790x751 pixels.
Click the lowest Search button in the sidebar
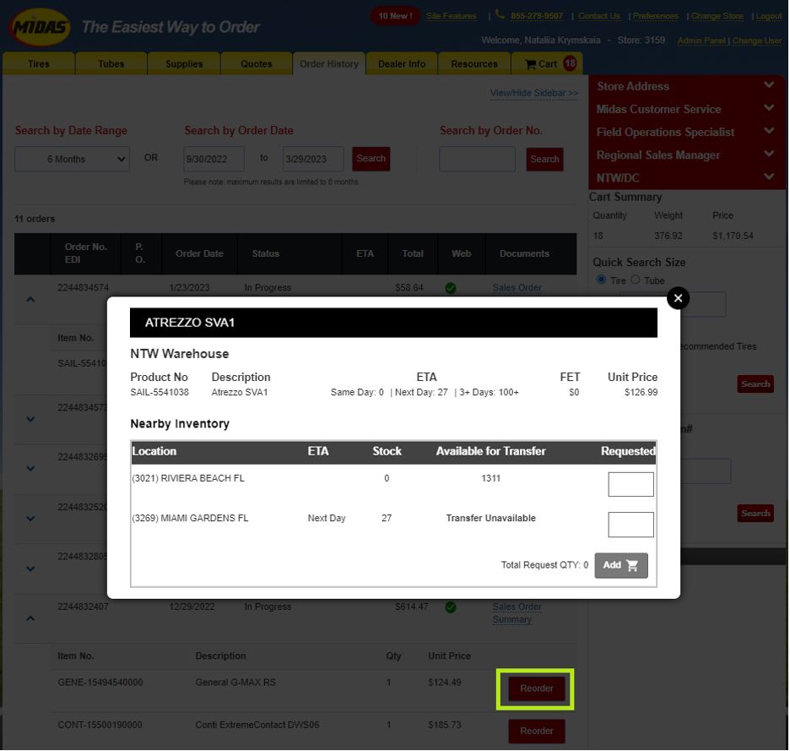pyautogui.click(x=755, y=514)
